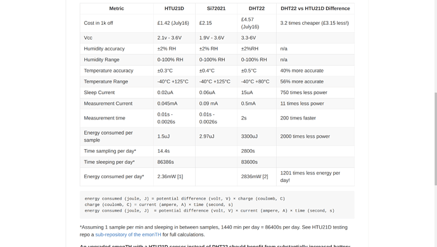The height and width of the screenshot is (247, 437).
Task: Click the DHT22 column header
Action: (x=256, y=9)
